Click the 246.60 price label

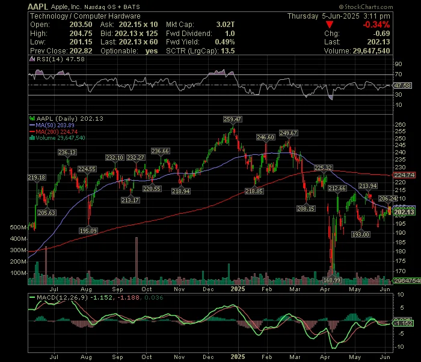(266, 137)
